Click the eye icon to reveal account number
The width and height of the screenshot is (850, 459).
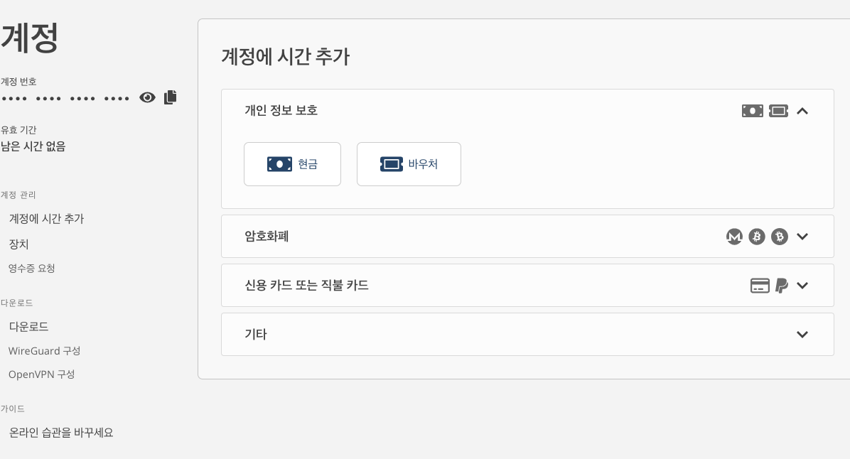[147, 97]
